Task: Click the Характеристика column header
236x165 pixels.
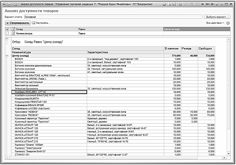Action: pos(125,52)
